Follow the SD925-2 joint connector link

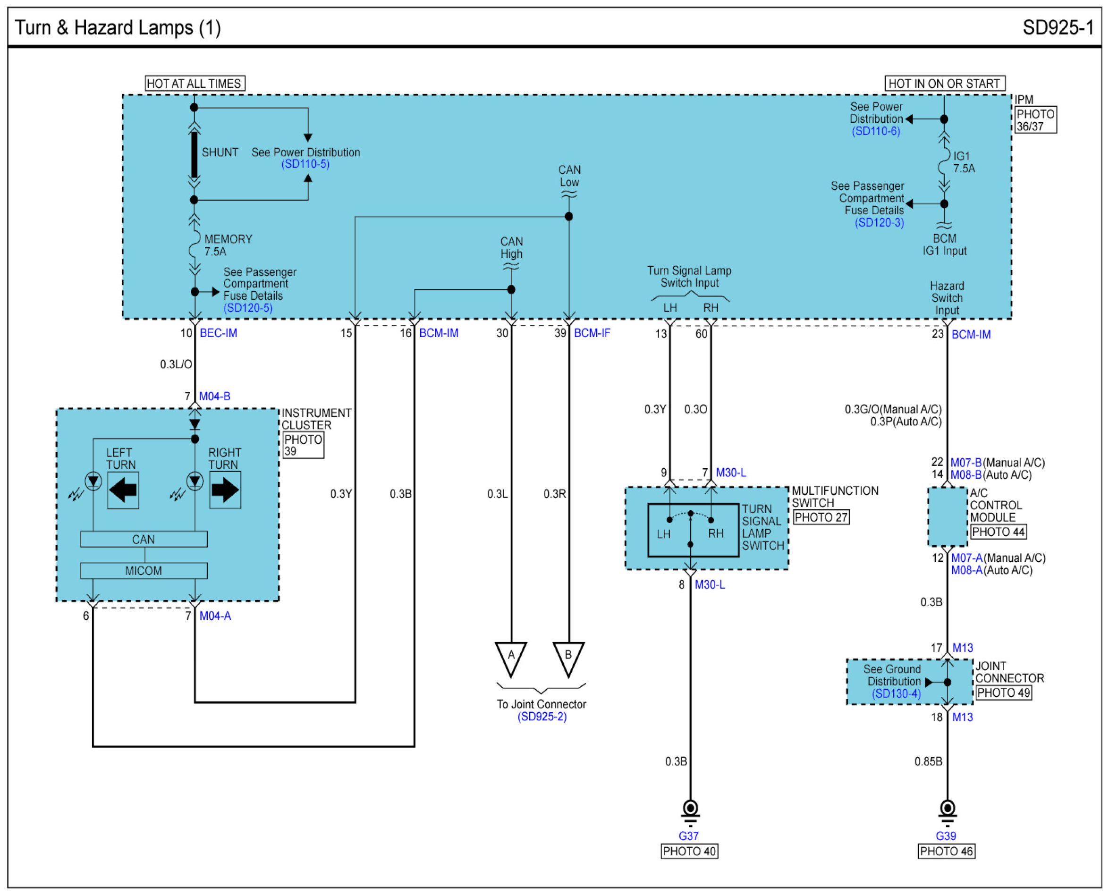pyautogui.click(x=542, y=717)
